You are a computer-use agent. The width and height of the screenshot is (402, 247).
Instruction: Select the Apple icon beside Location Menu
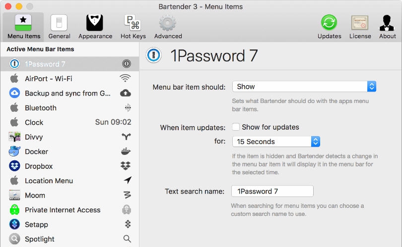click(14, 180)
